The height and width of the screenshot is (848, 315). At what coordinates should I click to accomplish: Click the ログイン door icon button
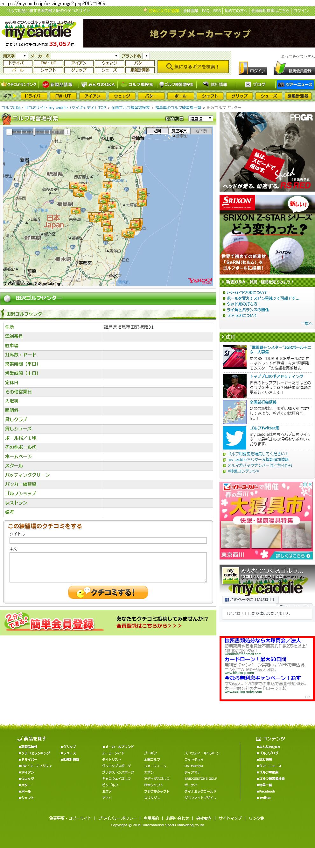tap(252, 68)
